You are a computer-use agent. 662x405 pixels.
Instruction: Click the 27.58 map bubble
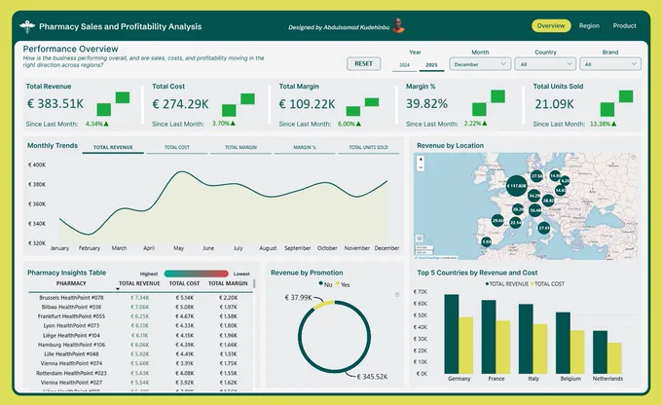coord(536,175)
